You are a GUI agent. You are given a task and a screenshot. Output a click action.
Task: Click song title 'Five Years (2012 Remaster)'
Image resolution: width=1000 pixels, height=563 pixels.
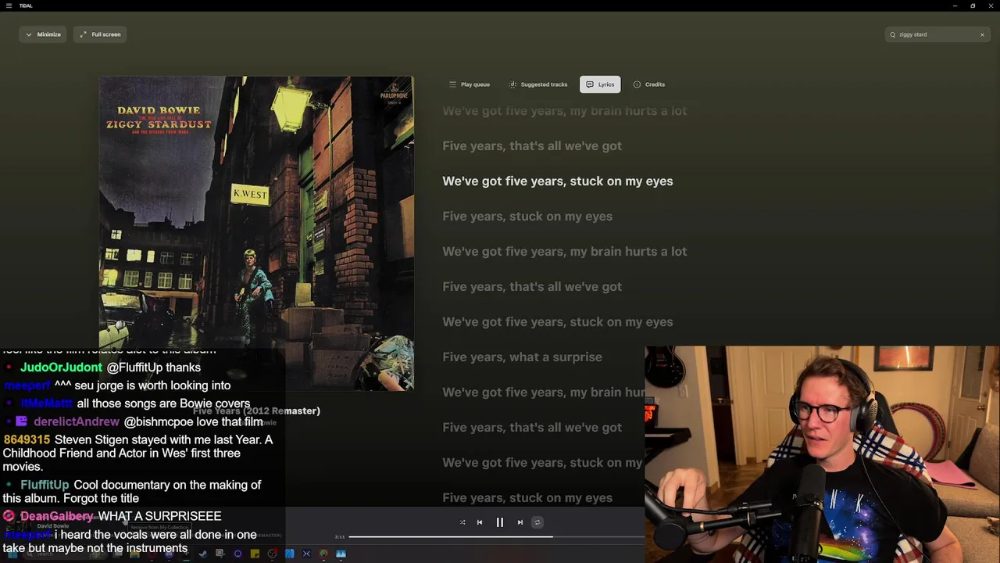click(x=256, y=411)
